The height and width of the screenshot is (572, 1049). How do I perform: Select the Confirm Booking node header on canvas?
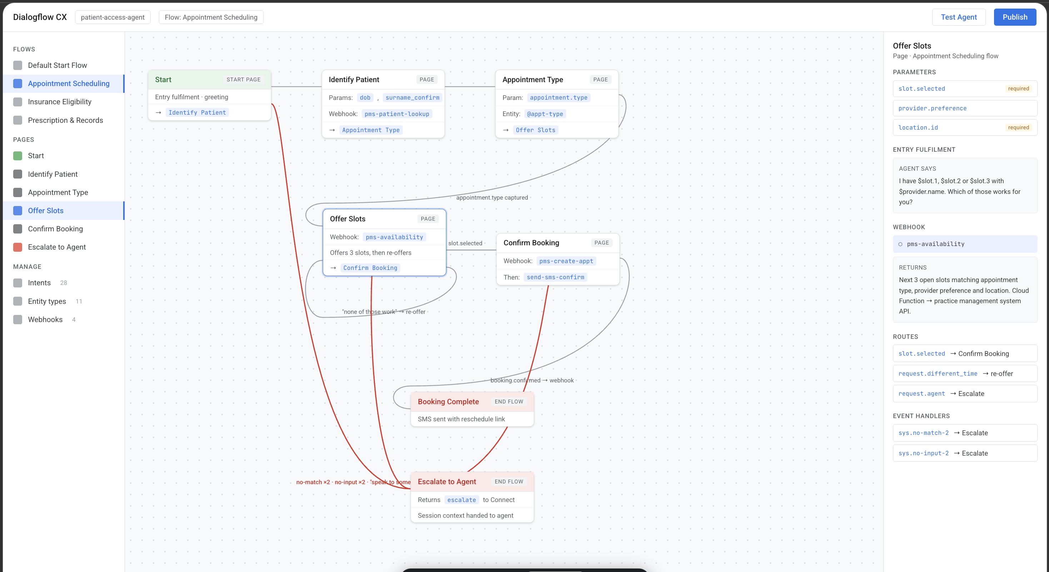tap(558, 243)
